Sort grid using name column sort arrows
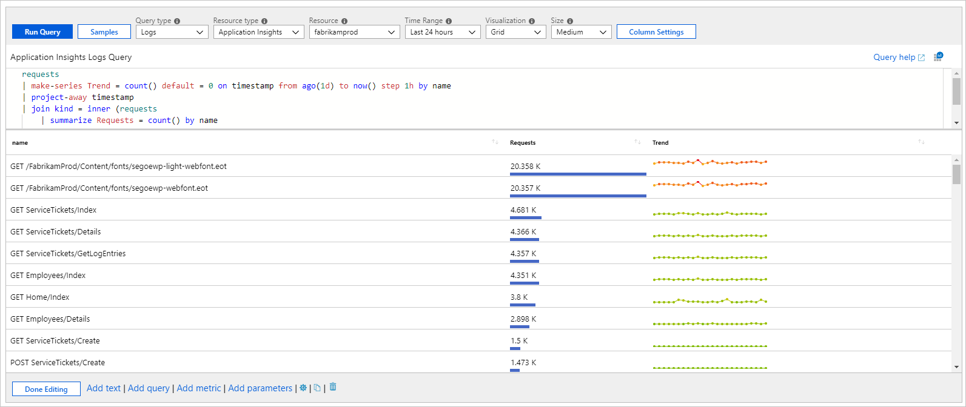The height and width of the screenshot is (407, 966). [x=495, y=142]
